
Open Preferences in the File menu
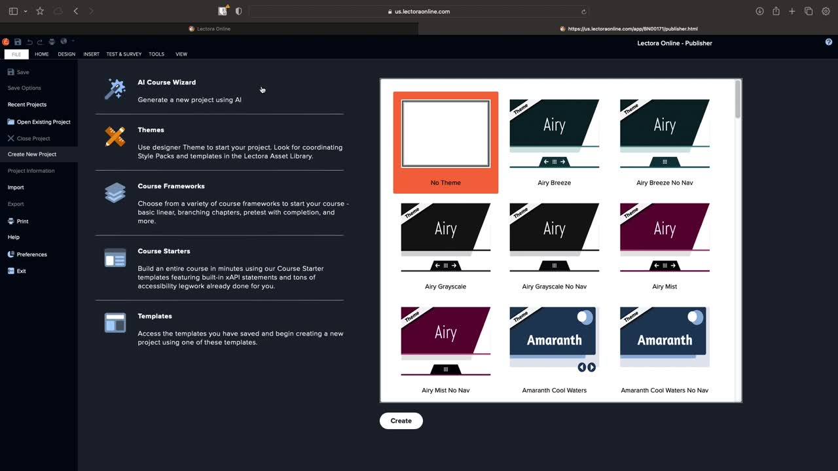pos(27,254)
